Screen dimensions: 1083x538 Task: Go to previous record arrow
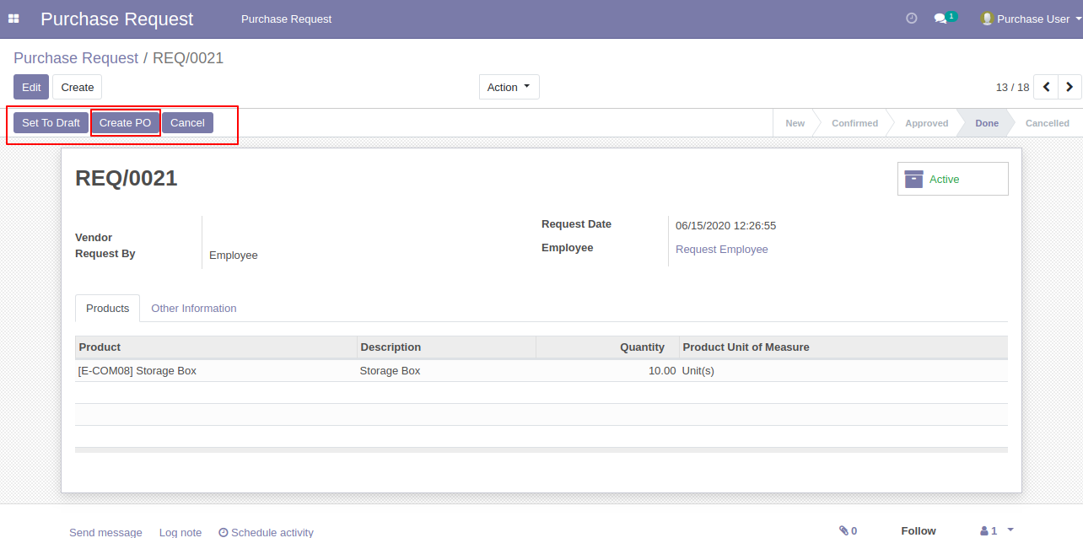pos(1046,87)
